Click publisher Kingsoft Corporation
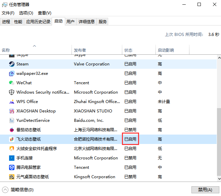The width and height of the screenshot is (221, 196). pos(95,177)
